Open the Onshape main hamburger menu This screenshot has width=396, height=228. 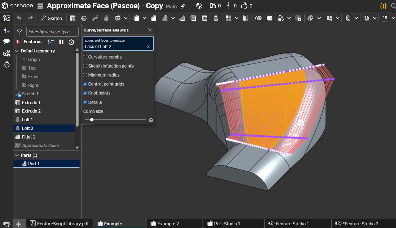[x=40, y=6]
